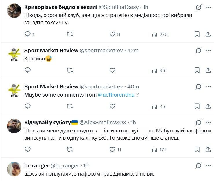Click Grok icon on the 'Красиво' tweet

198,50
